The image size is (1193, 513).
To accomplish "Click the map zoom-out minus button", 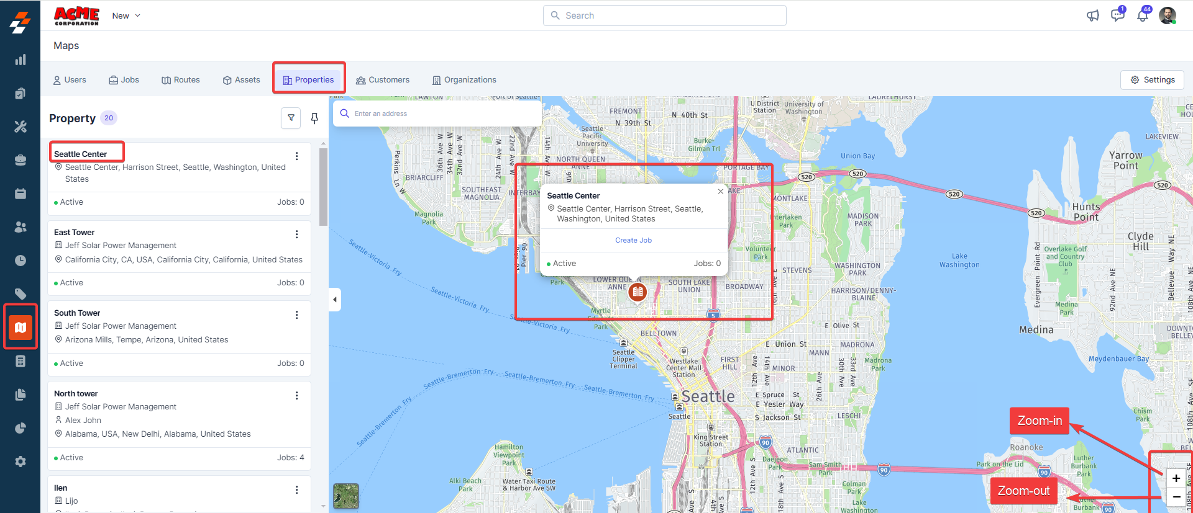I will [1176, 497].
